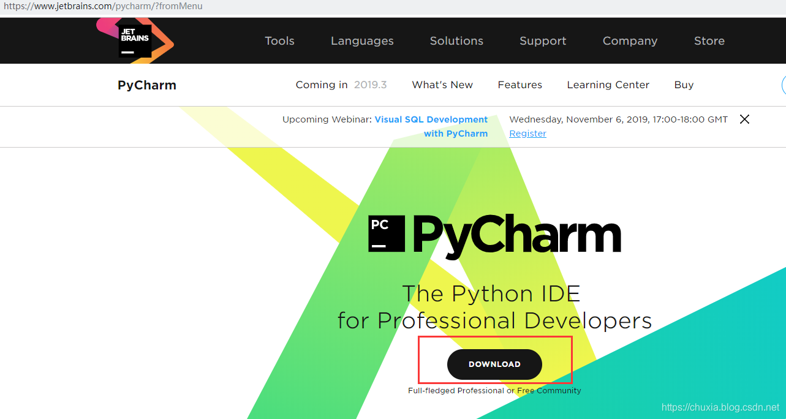Open the Languages menu
Viewport: 786px width, 419px height.
coord(362,41)
